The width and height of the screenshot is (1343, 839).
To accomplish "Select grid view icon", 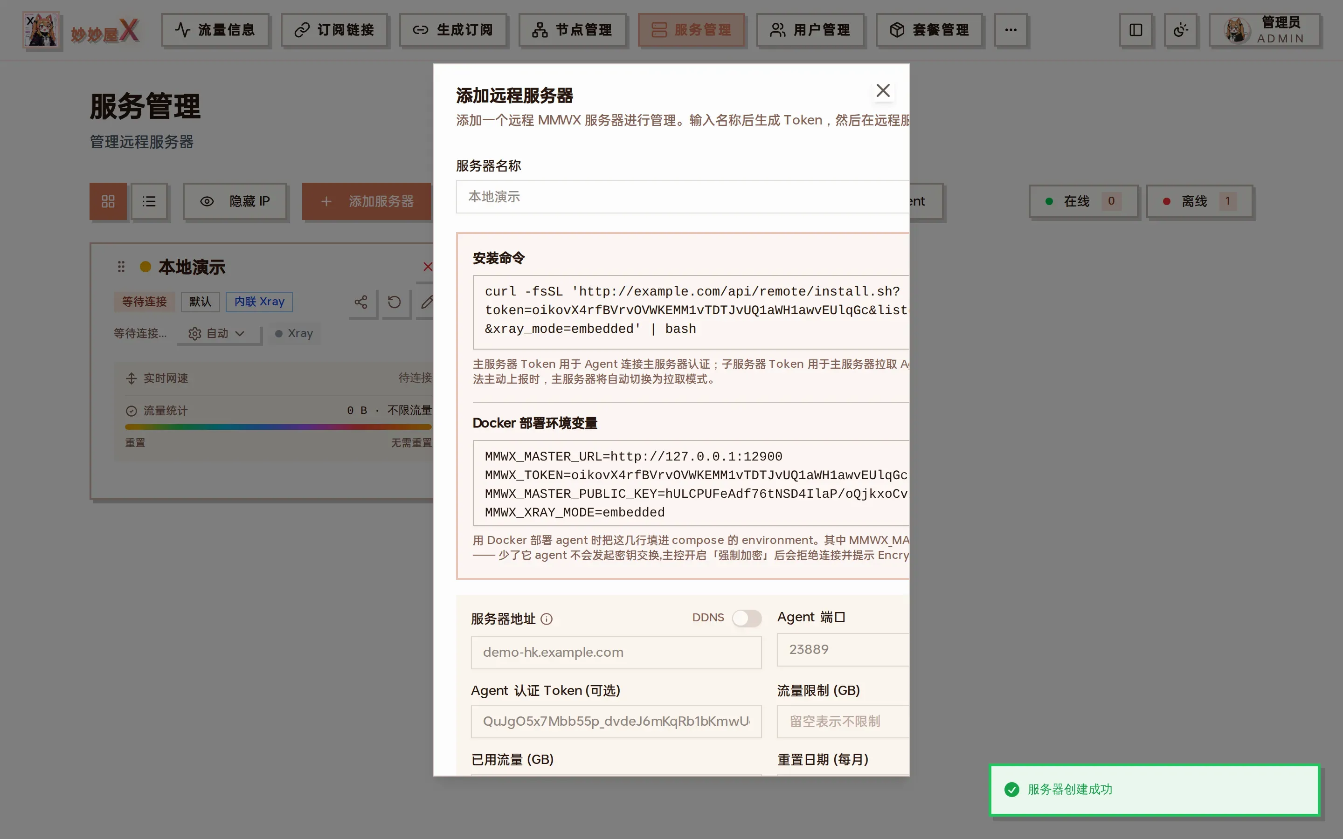I will tap(108, 201).
